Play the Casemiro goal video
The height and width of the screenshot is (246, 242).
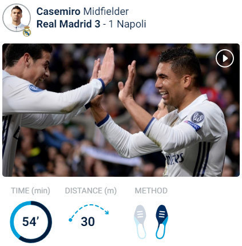click(225, 58)
